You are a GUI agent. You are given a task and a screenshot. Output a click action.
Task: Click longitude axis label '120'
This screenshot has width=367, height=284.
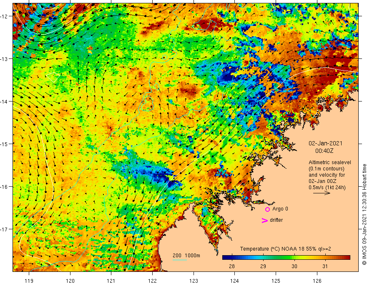click(x=70, y=281)
